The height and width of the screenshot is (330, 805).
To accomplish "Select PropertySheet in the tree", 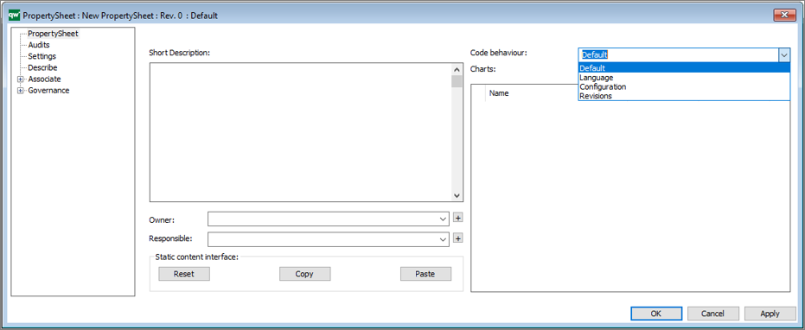I will pyautogui.click(x=53, y=34).
